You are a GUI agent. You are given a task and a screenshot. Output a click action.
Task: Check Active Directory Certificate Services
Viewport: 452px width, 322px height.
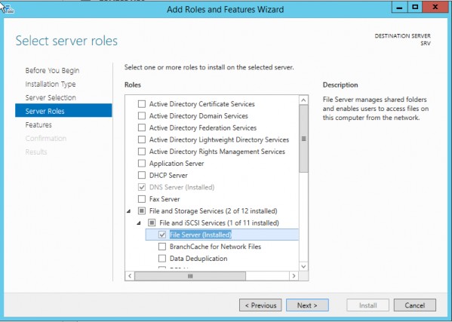tap(142, 104)
